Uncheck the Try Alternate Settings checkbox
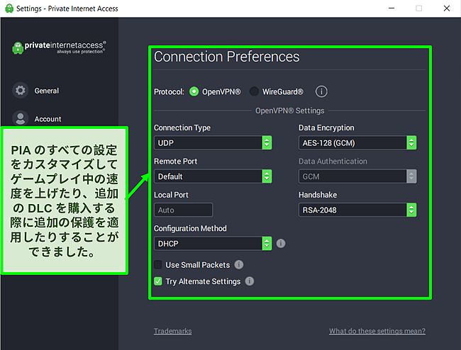 click(158, 281)
